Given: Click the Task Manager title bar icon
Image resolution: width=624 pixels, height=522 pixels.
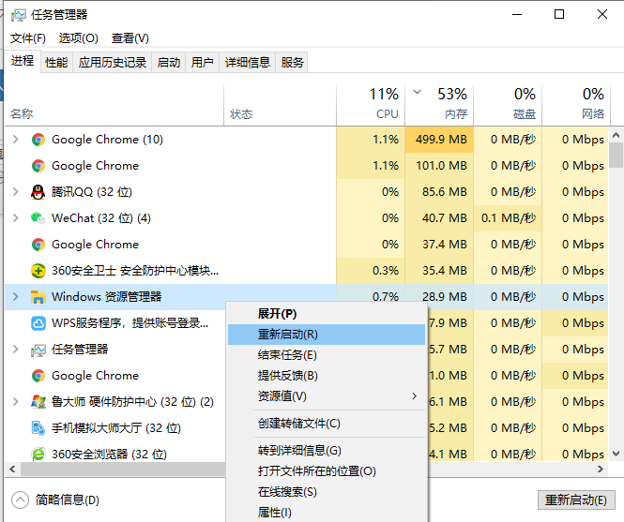Looking at the screenshot, I should click(x=19, y=15).
